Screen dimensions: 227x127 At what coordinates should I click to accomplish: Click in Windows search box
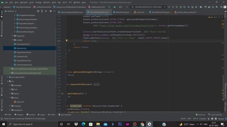(x=32, y=124)
